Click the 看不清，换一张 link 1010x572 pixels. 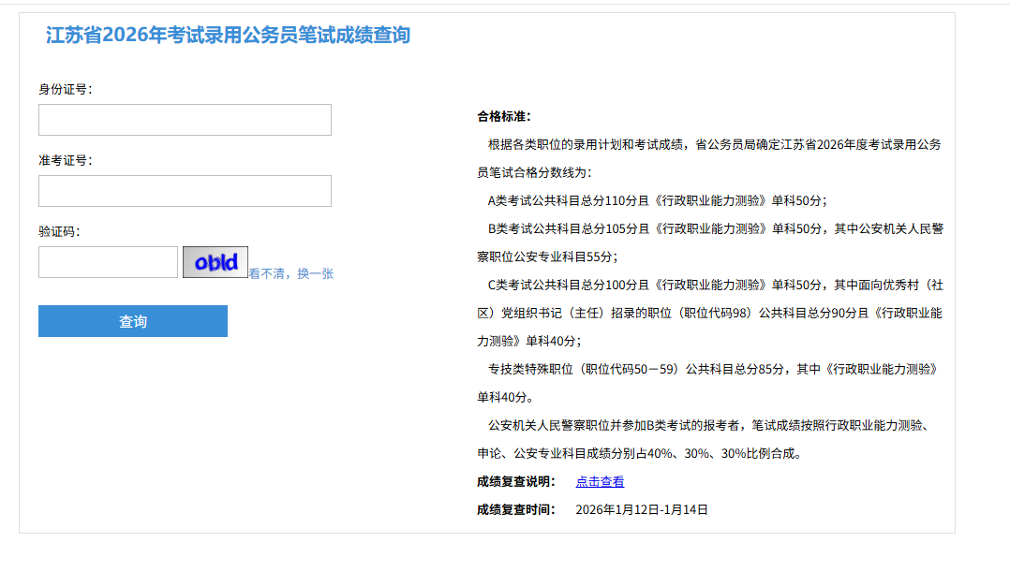[291, 274]
